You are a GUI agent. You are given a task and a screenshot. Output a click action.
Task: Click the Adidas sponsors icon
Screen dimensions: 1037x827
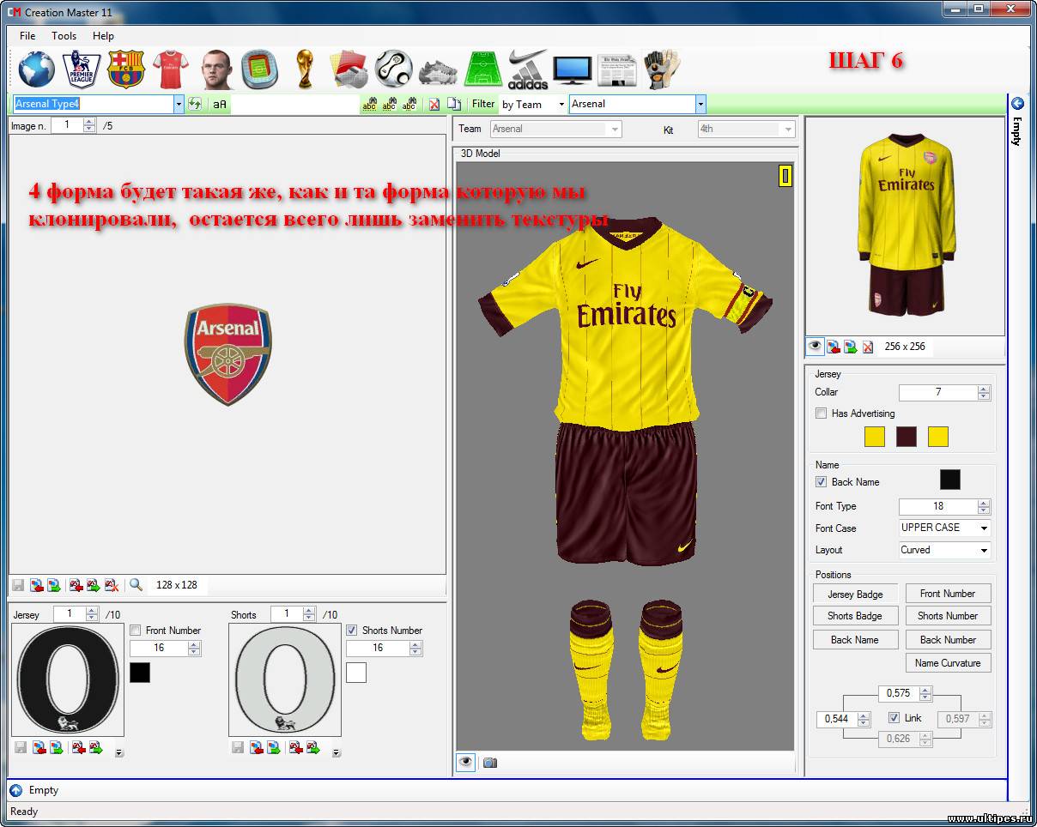(527, 69)
